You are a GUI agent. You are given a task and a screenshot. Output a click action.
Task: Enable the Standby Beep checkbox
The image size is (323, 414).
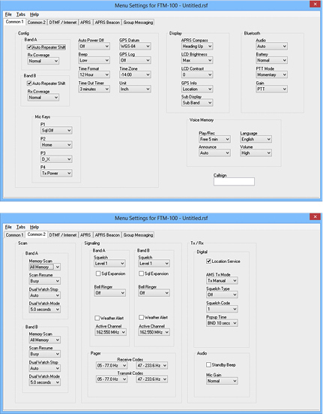coord(208,364)
